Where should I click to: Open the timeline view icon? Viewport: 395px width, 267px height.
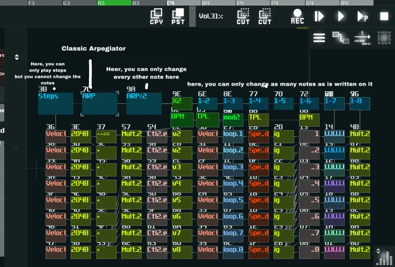point(362,38)
